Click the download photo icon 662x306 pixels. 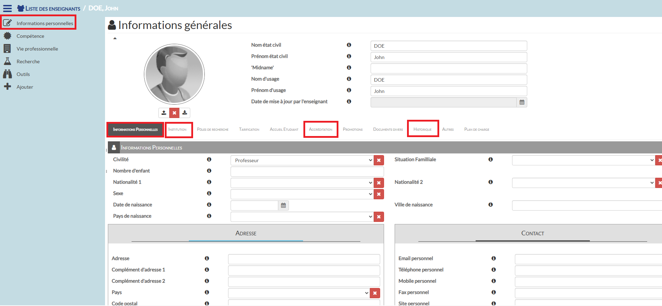185,113
